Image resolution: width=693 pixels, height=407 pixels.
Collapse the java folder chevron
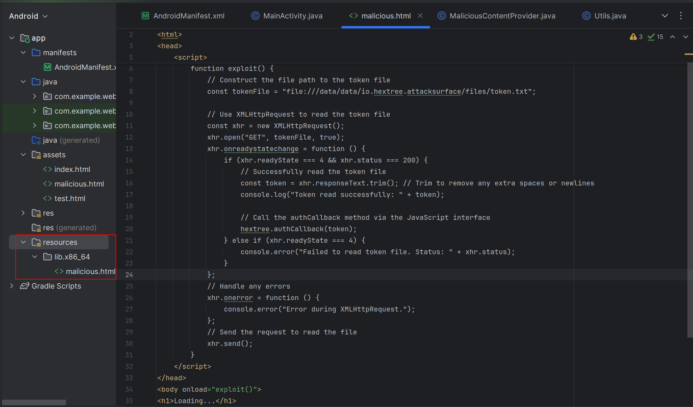click(x=23, y=82)
